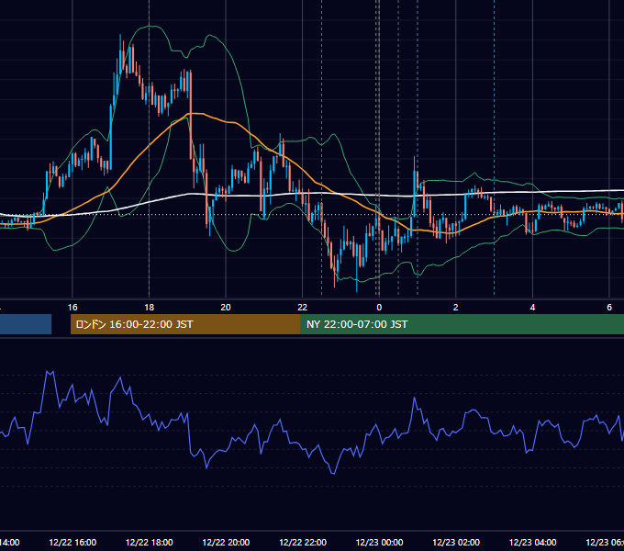Click hour label 6 under the price chart

(609, 307)
